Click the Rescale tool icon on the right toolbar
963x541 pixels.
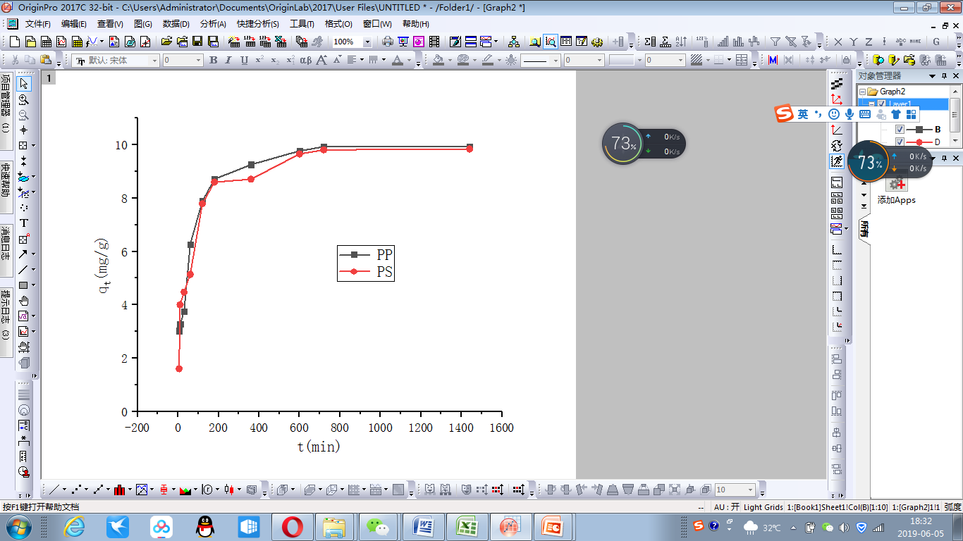(x=837, y=161)
